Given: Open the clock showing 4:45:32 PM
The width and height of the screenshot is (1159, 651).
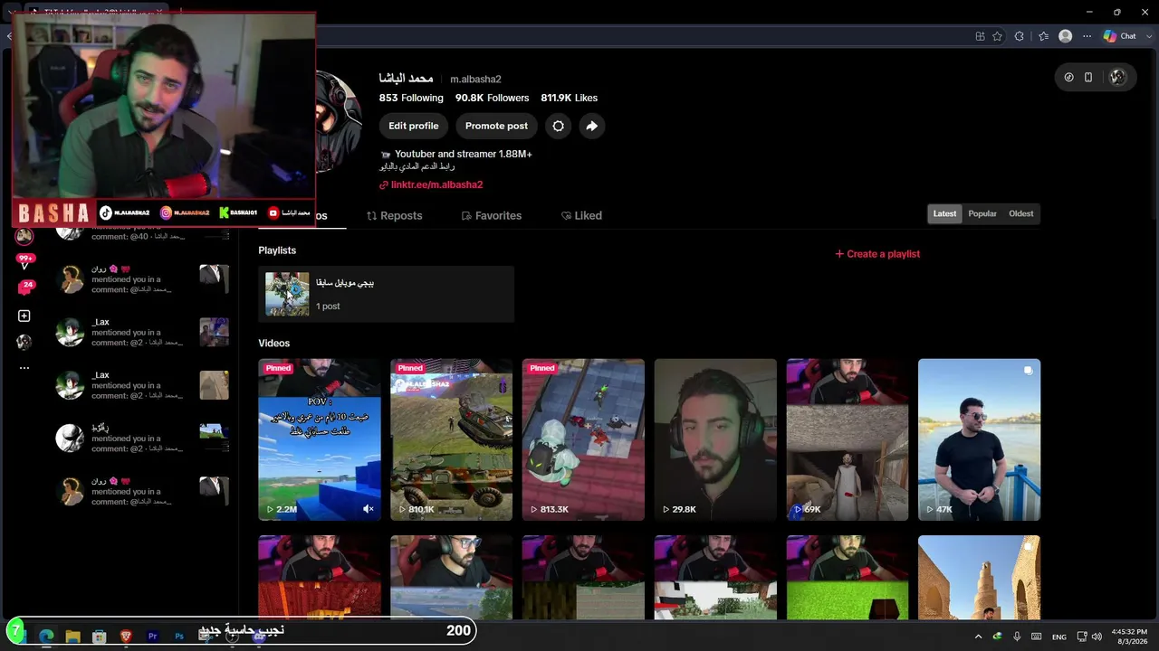Looking at the screenshot, I should click(x=1129, y=637).
